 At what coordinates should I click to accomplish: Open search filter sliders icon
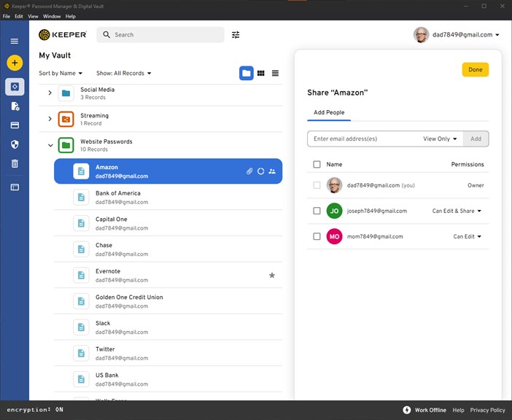236,34
